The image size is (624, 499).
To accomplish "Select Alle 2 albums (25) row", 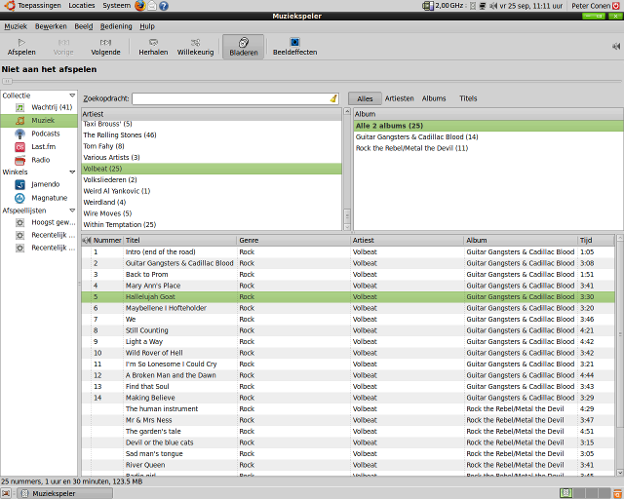I will pyautogui.click(x=487, y=126).
